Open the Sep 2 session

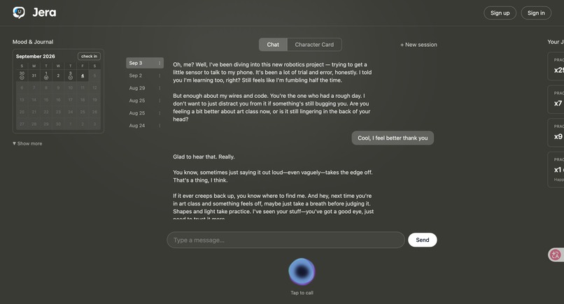pos(145,75)
